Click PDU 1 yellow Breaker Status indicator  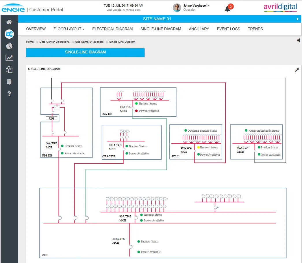pos(198,147)
